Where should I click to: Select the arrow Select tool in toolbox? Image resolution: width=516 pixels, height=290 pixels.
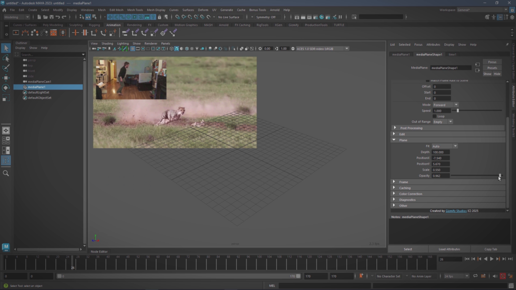(6, 48)
